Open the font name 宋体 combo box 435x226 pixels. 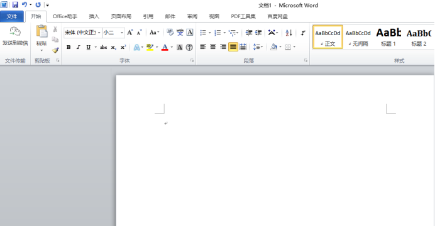click(83, 33)
